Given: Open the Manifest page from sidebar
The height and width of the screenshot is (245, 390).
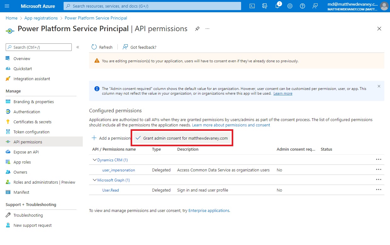Looking at the screenshot, I should pyautogui.click(x=21, y=192).
